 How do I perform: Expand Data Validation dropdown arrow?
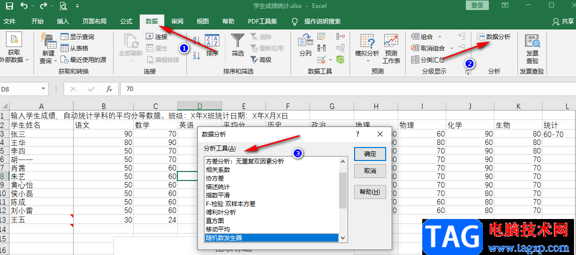(330, 59)
